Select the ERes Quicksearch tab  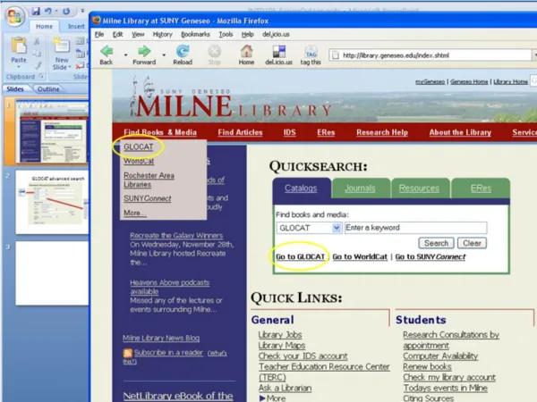481,188
